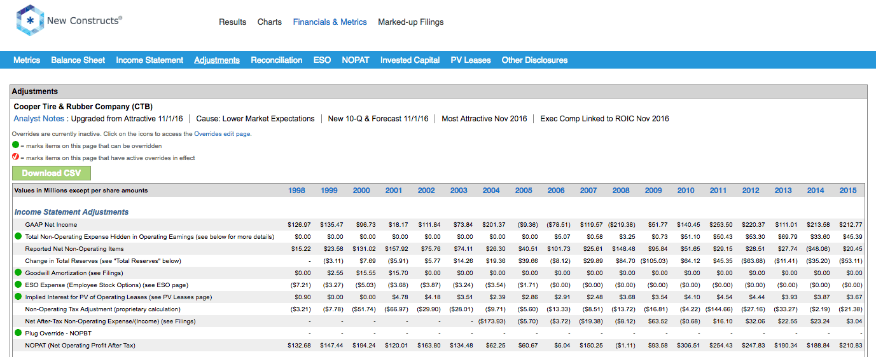Screen dimensions: 876x357
Task: Click green override dot for ESO Expense
Action: pos(18,285)
